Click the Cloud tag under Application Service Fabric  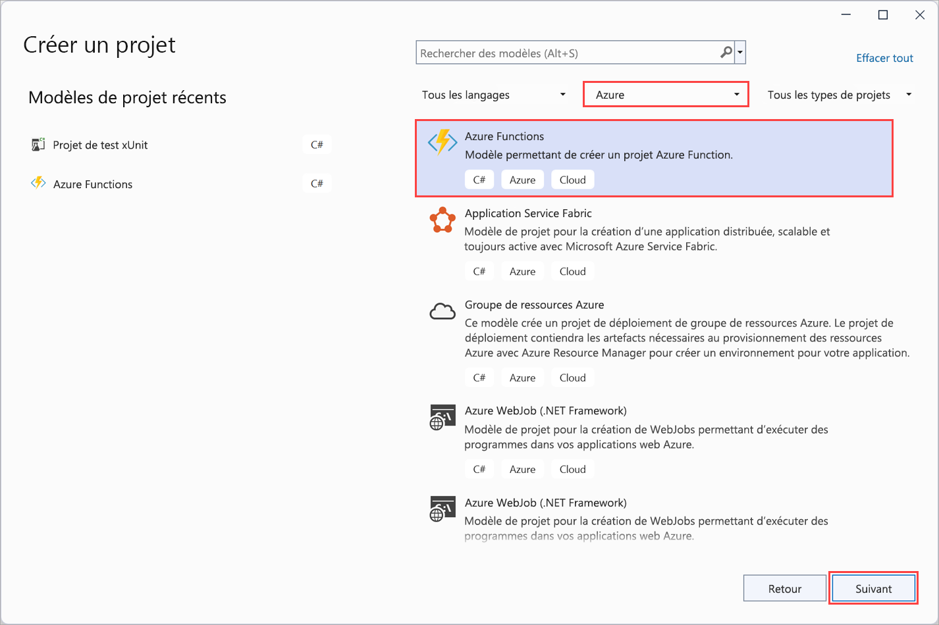coord(572,271)
